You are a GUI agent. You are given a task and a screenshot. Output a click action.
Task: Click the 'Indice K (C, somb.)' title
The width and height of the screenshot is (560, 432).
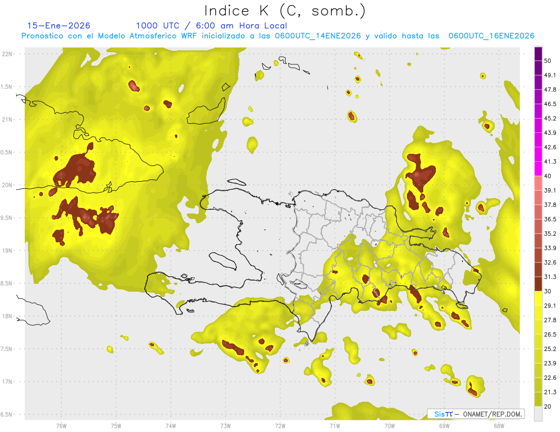[285, 11]
